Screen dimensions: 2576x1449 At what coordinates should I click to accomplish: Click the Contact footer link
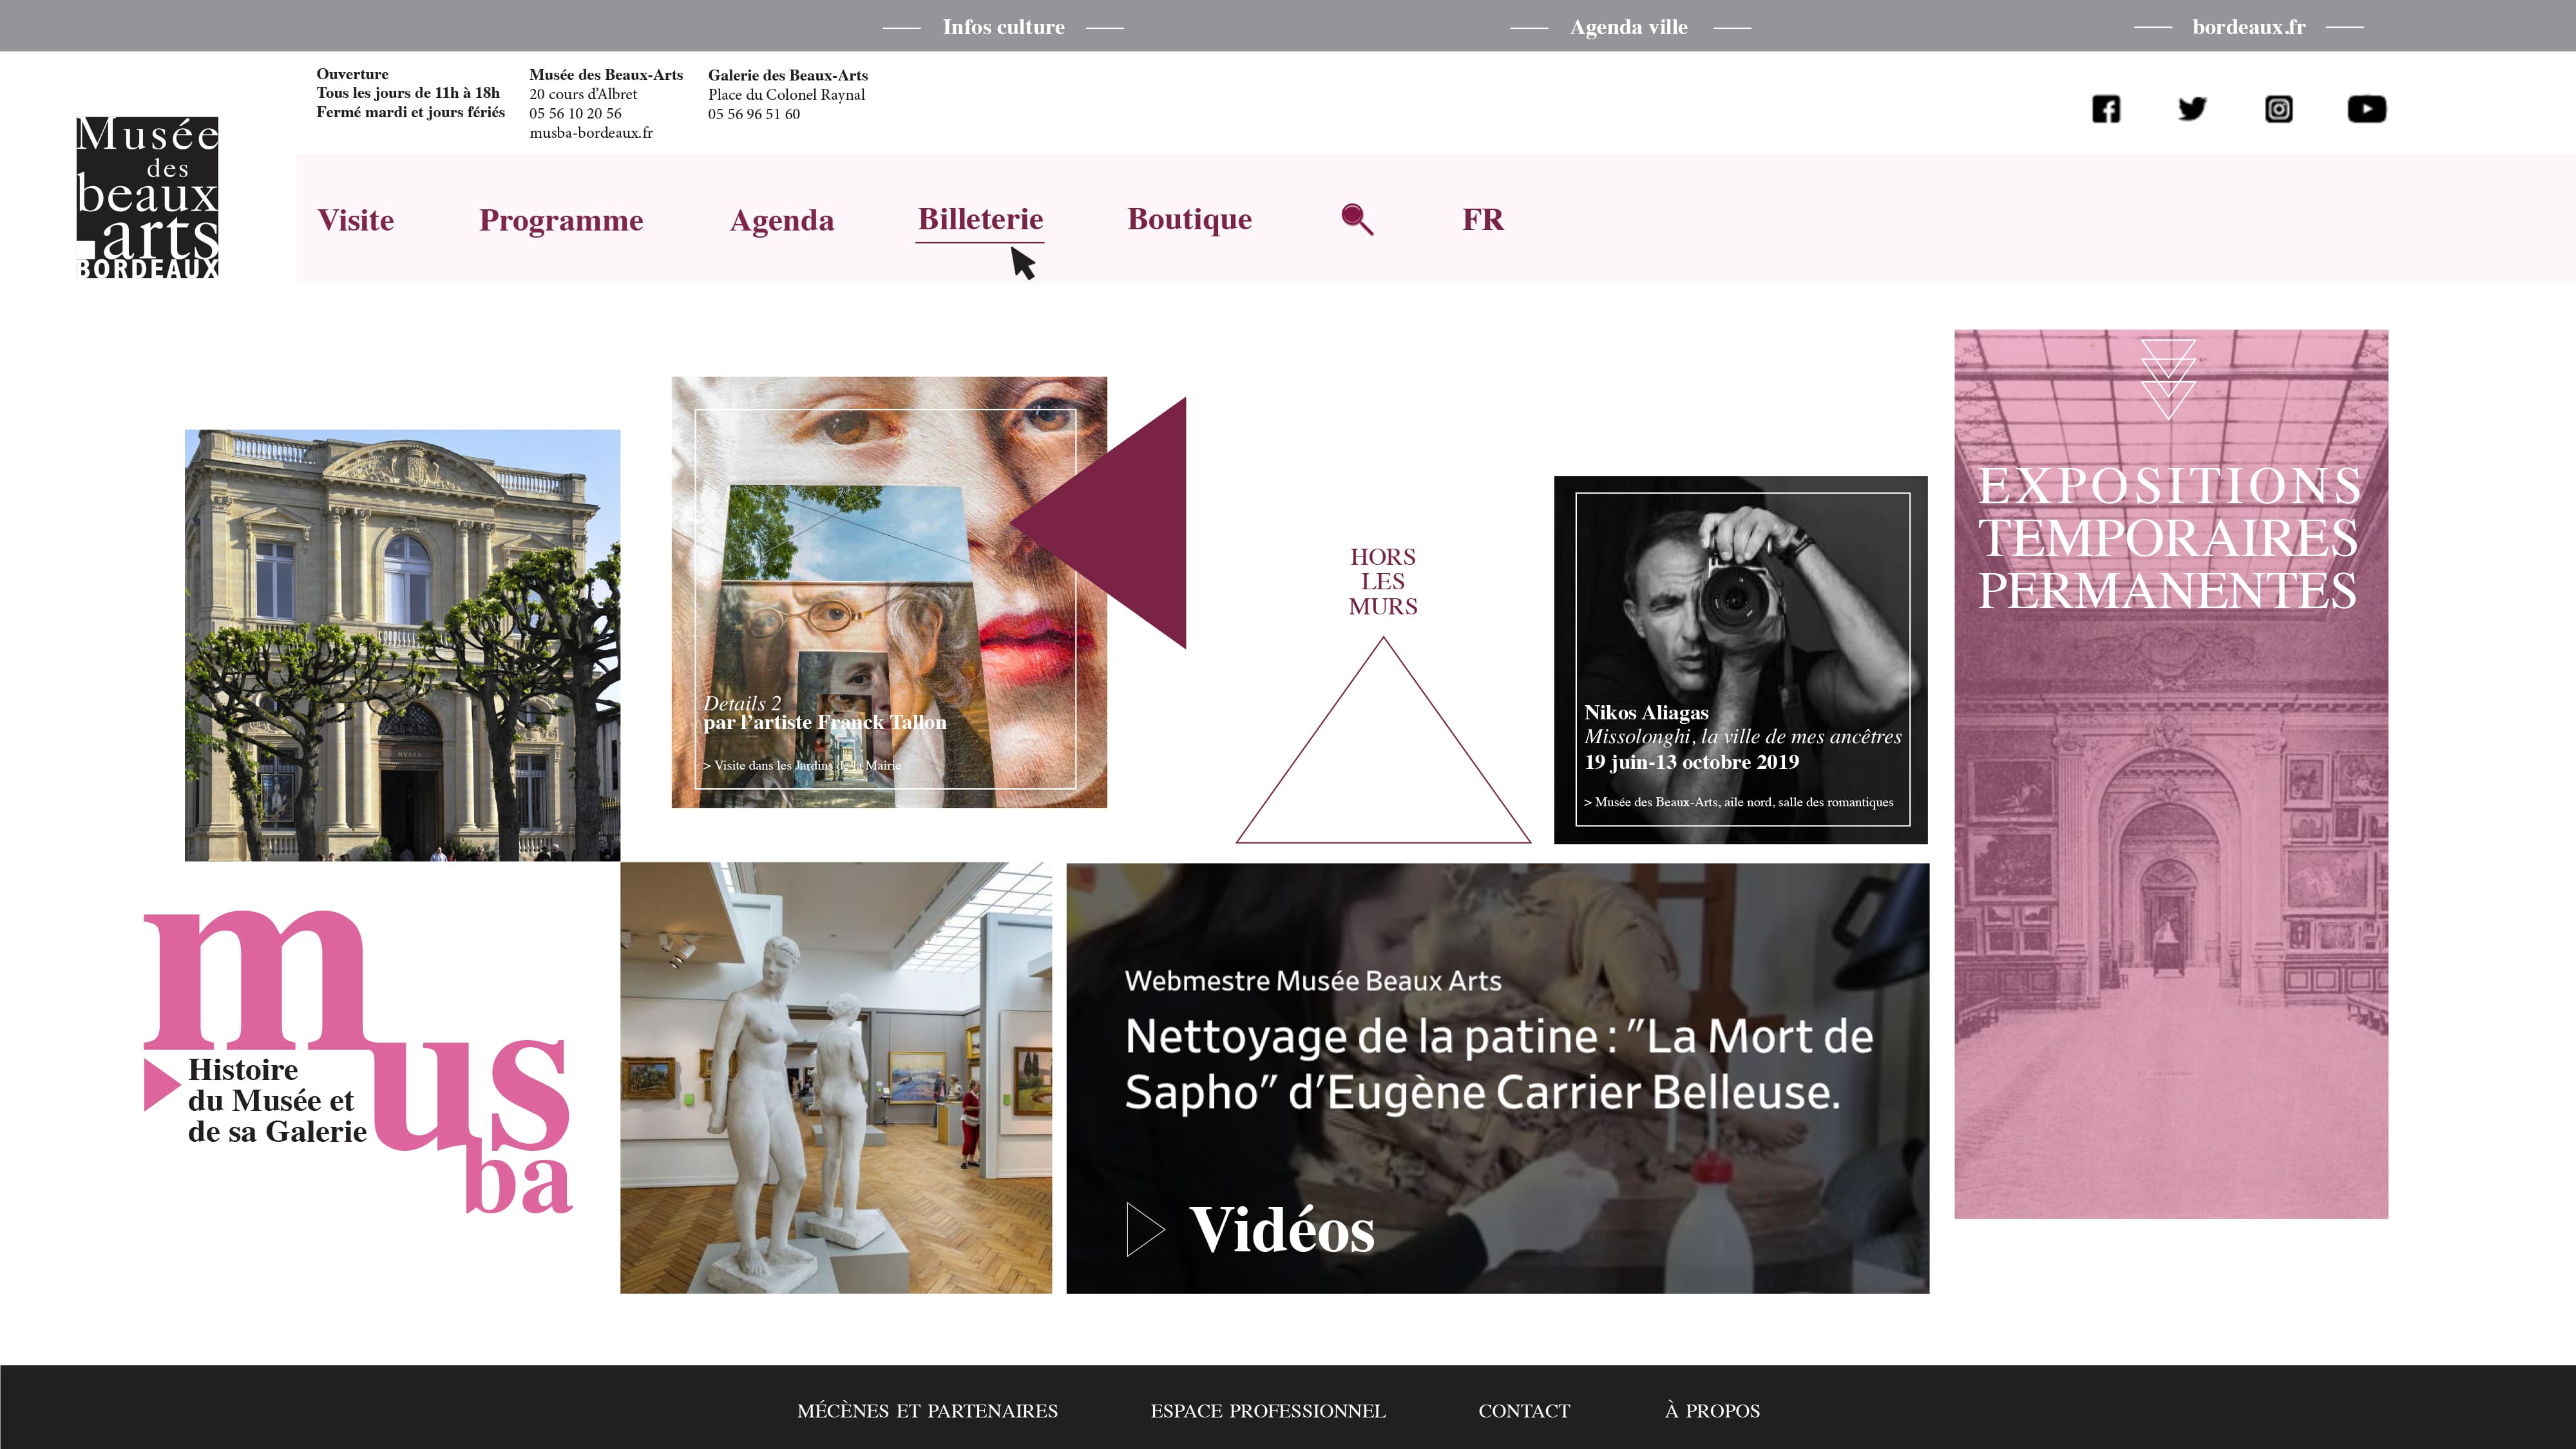coord(1524,1411)
